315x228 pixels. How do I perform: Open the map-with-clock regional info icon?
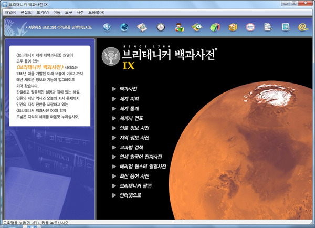click(197, 27)
